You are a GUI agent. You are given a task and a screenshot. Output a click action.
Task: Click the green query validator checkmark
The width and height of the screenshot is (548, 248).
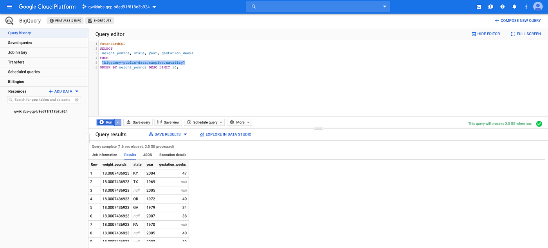[539, 123]
